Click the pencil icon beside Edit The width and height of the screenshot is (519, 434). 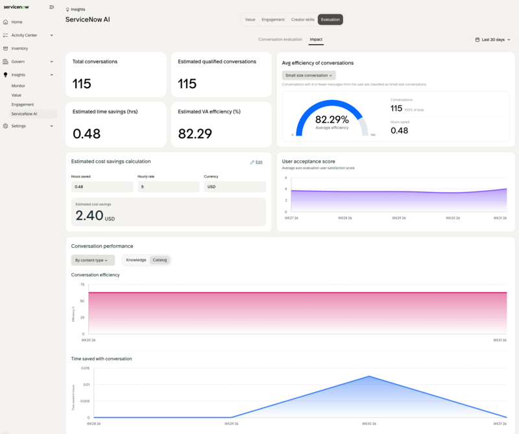click(252, 162)
